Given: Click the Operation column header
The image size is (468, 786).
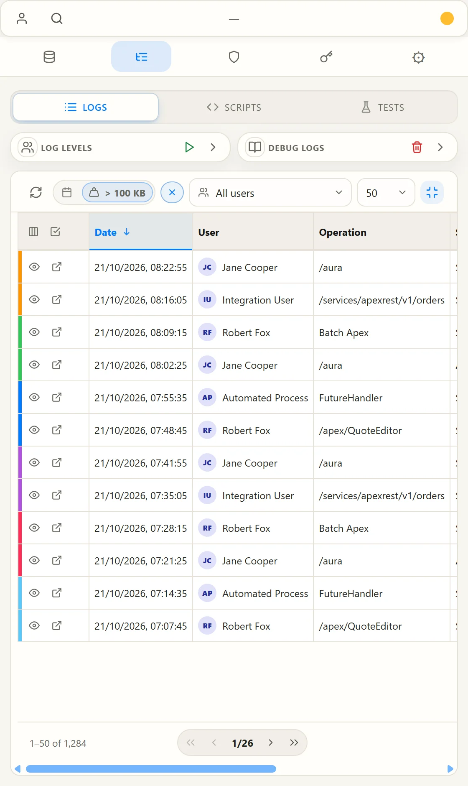Looking at the screenshot, I should click(x=382, y=232).
